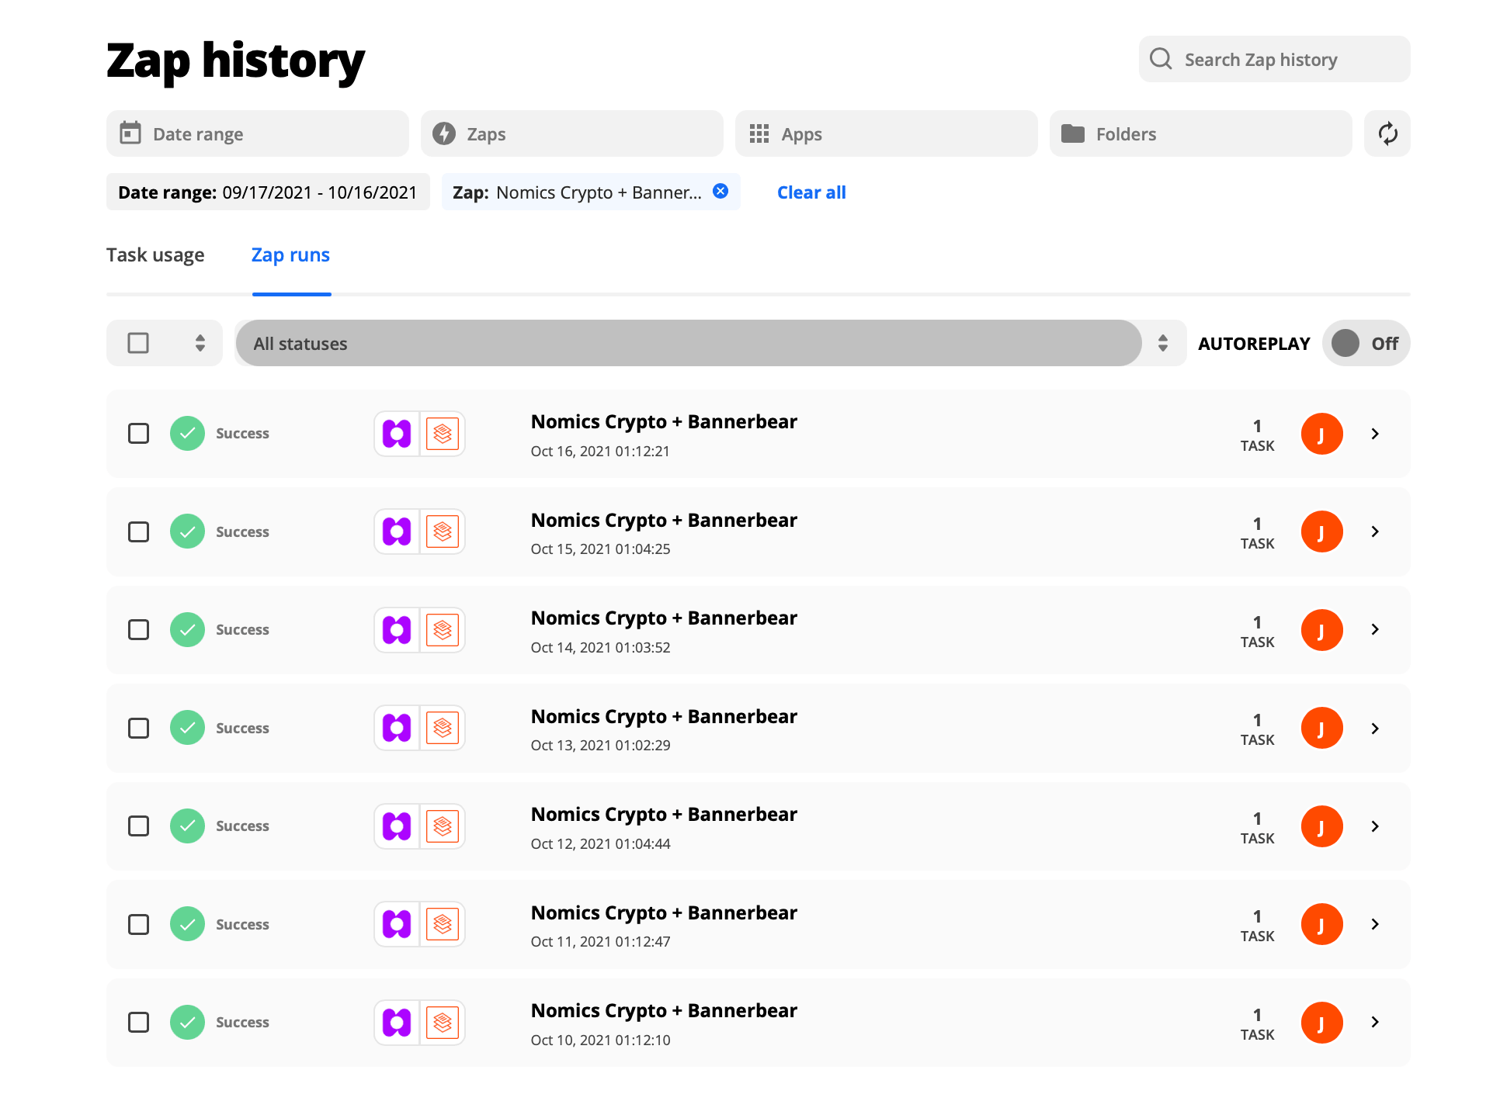This screenshot has height=1108, width=1500.
Task: Tick the select-all checkbox above the runs
Action: [138, 343]
